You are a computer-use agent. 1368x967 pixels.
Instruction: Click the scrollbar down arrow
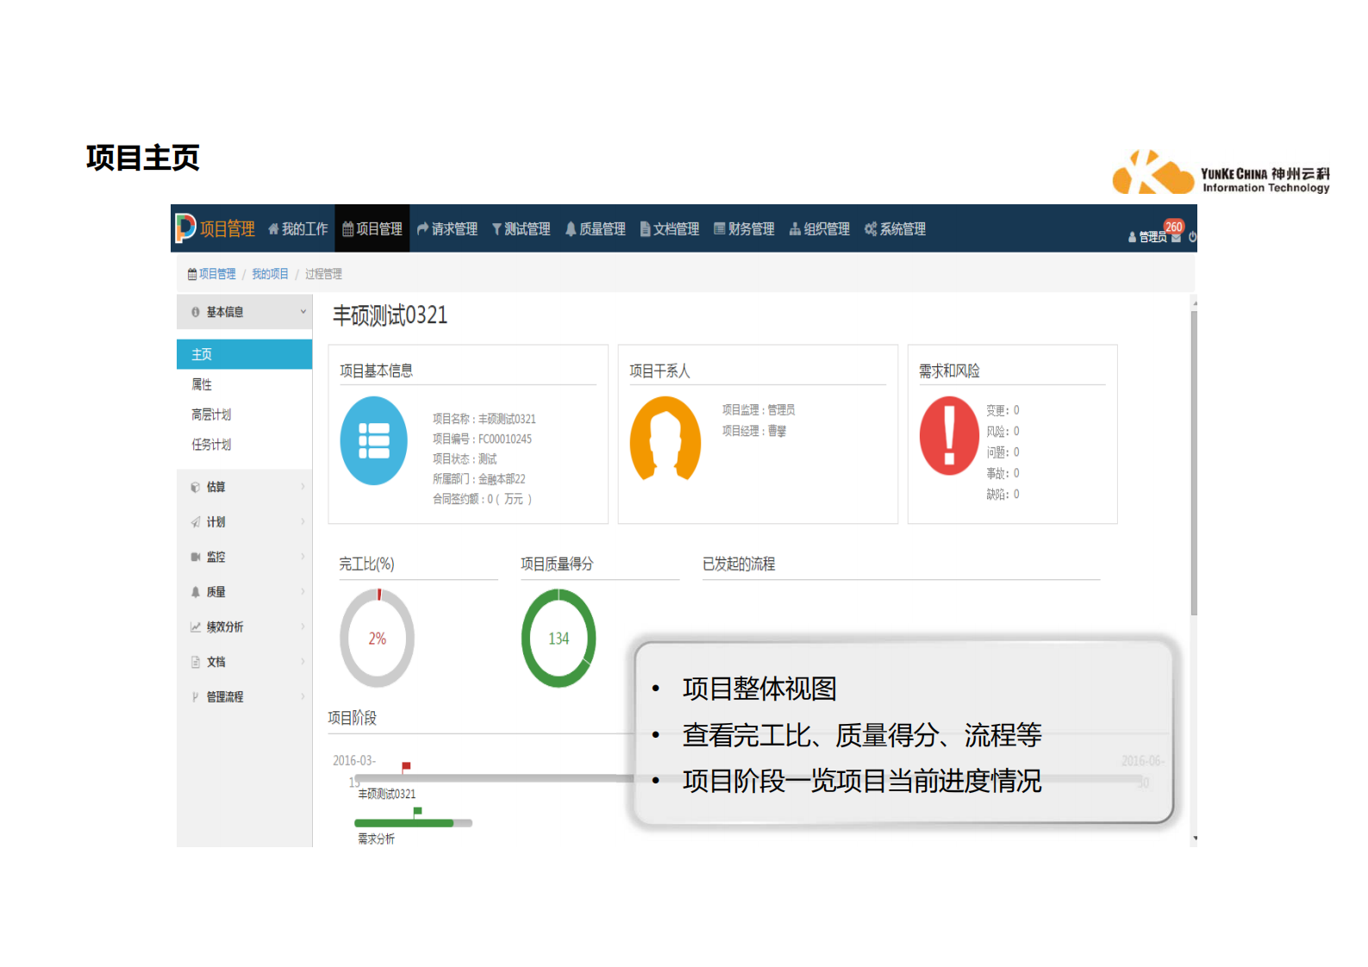(1194, 839)
